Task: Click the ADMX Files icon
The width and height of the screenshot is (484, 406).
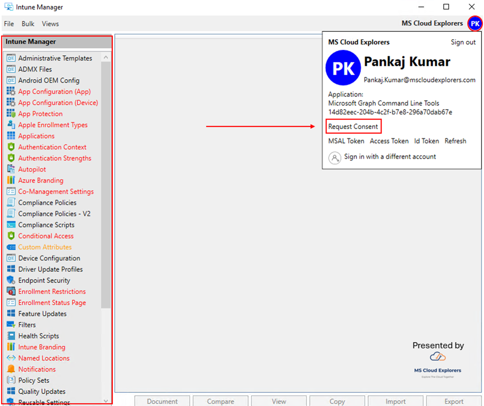Action: tap(11, 69)
